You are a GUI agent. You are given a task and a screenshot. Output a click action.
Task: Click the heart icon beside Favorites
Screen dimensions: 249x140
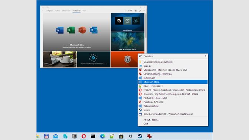(140, 56)
